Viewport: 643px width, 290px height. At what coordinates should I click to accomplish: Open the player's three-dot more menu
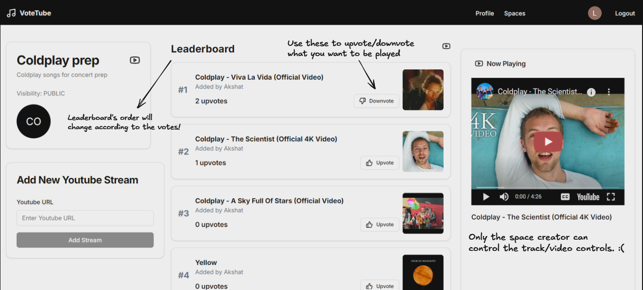tap(609, 92)
